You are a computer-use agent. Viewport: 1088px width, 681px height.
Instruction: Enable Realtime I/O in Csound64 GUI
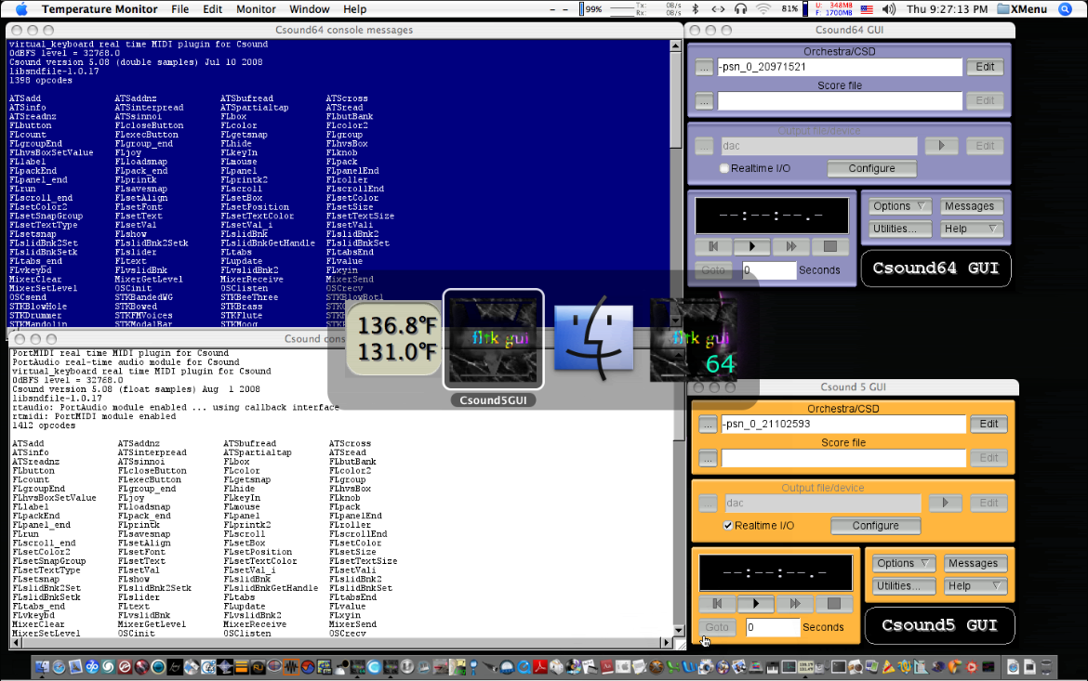(724, 168)
